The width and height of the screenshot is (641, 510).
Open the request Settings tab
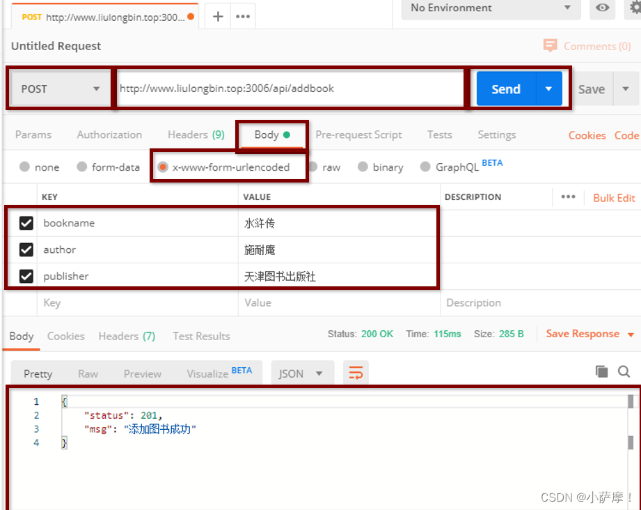[497, 134]
